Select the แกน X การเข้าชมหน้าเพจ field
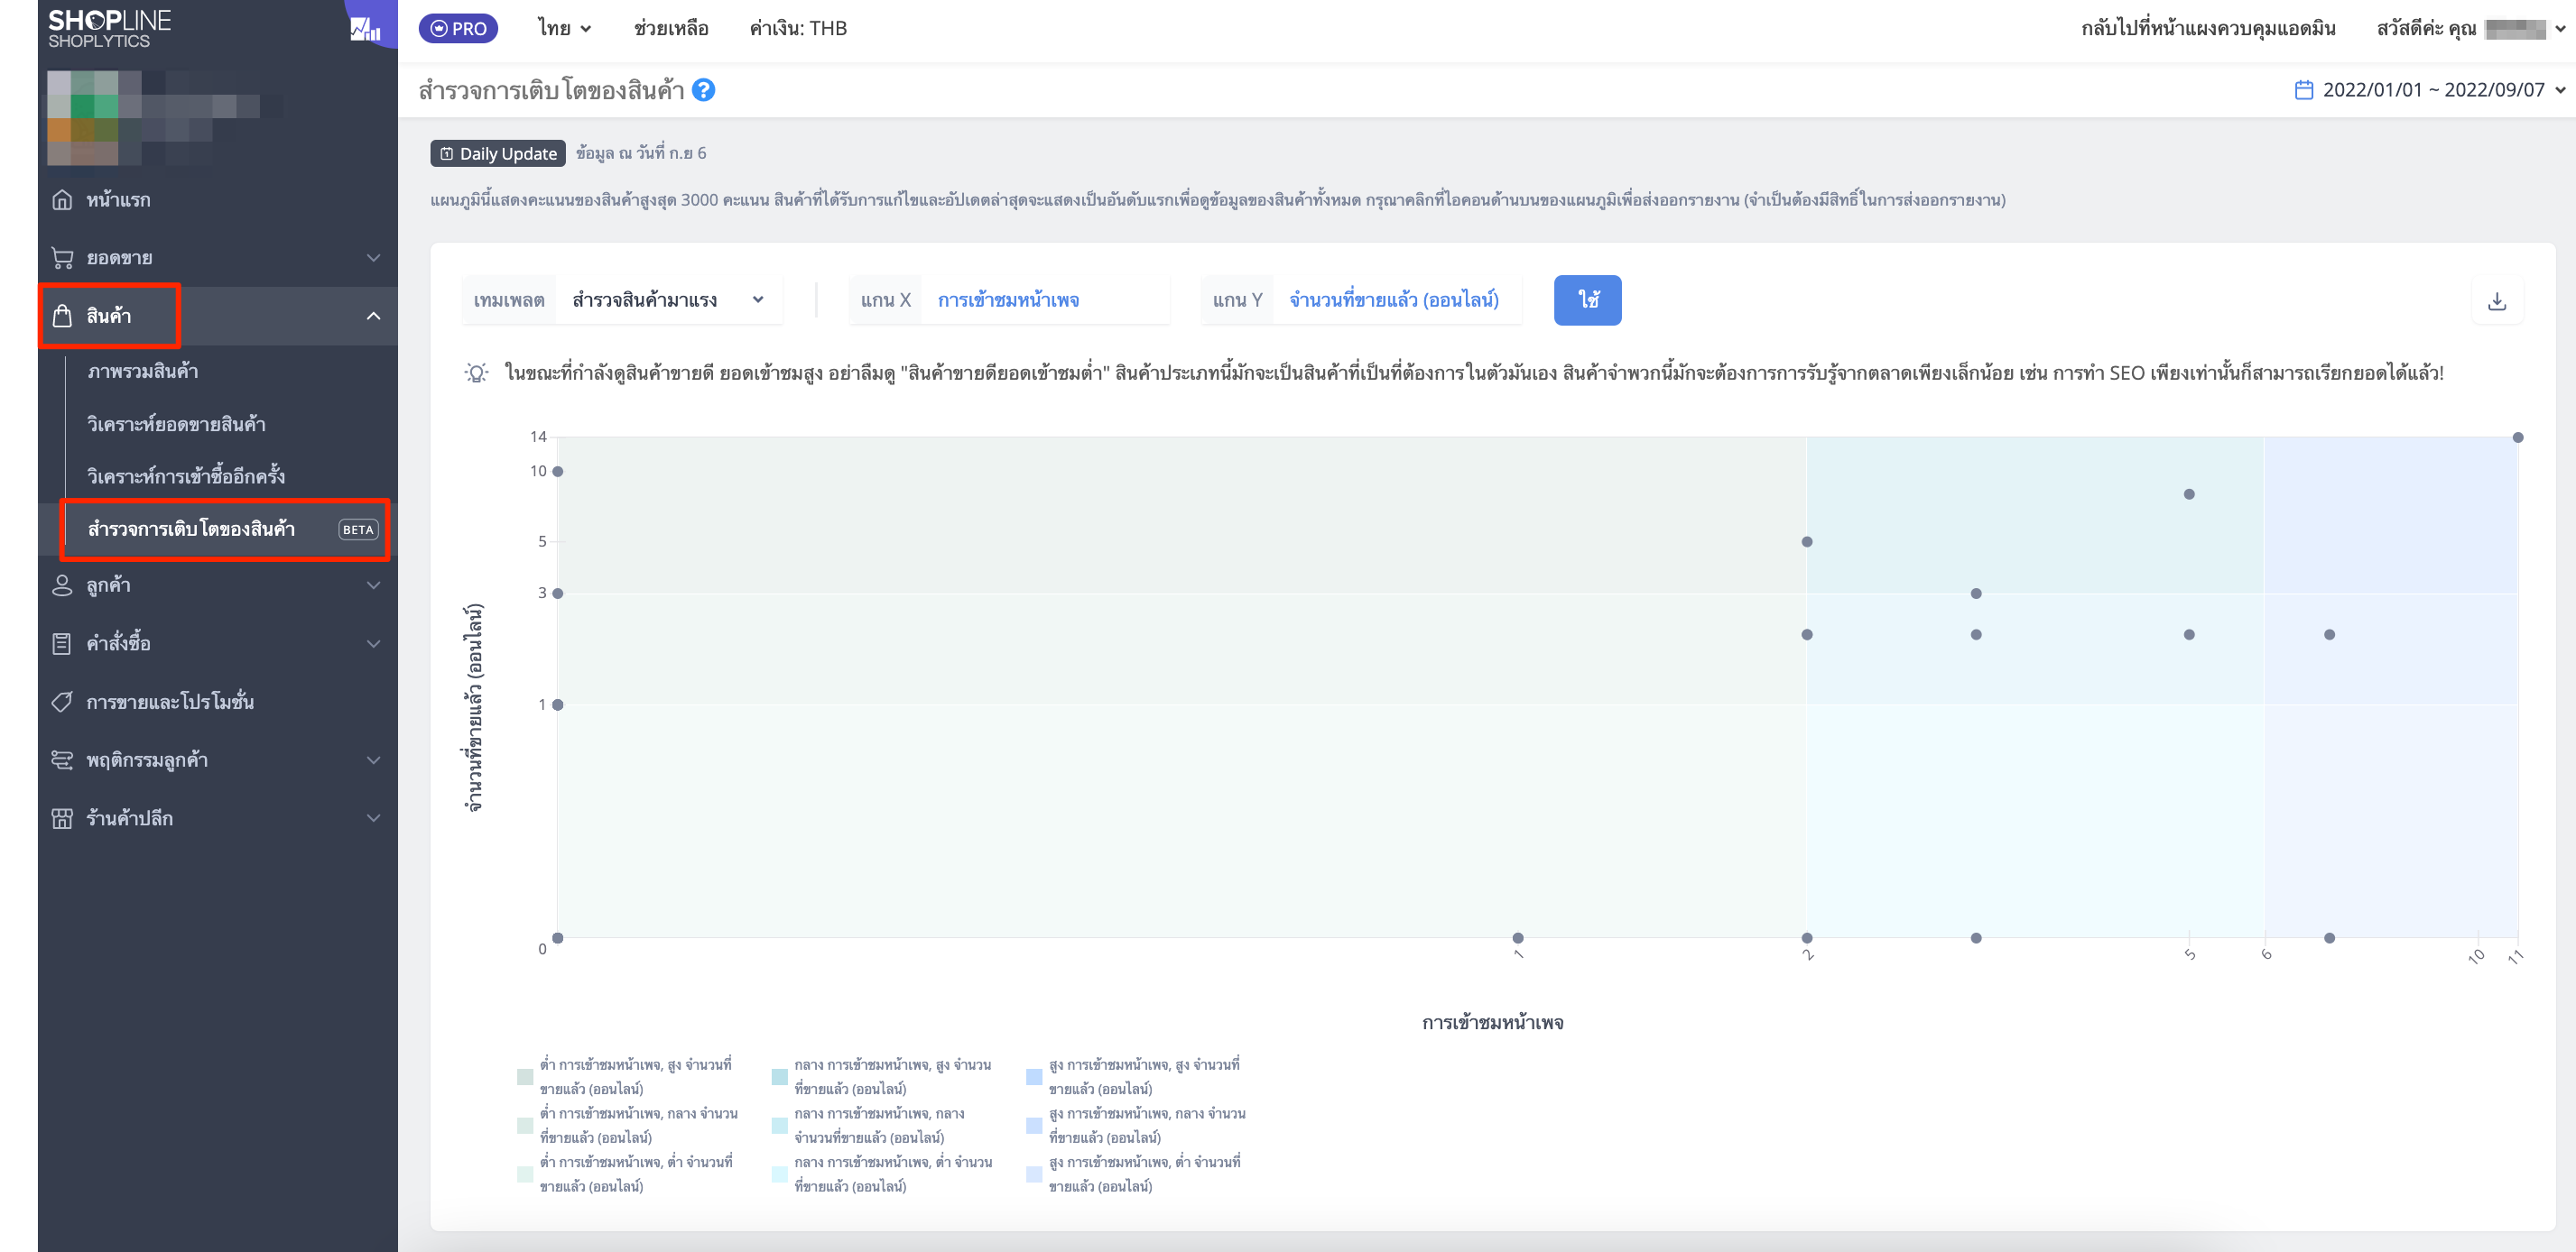 click(x=1009, y=299)
